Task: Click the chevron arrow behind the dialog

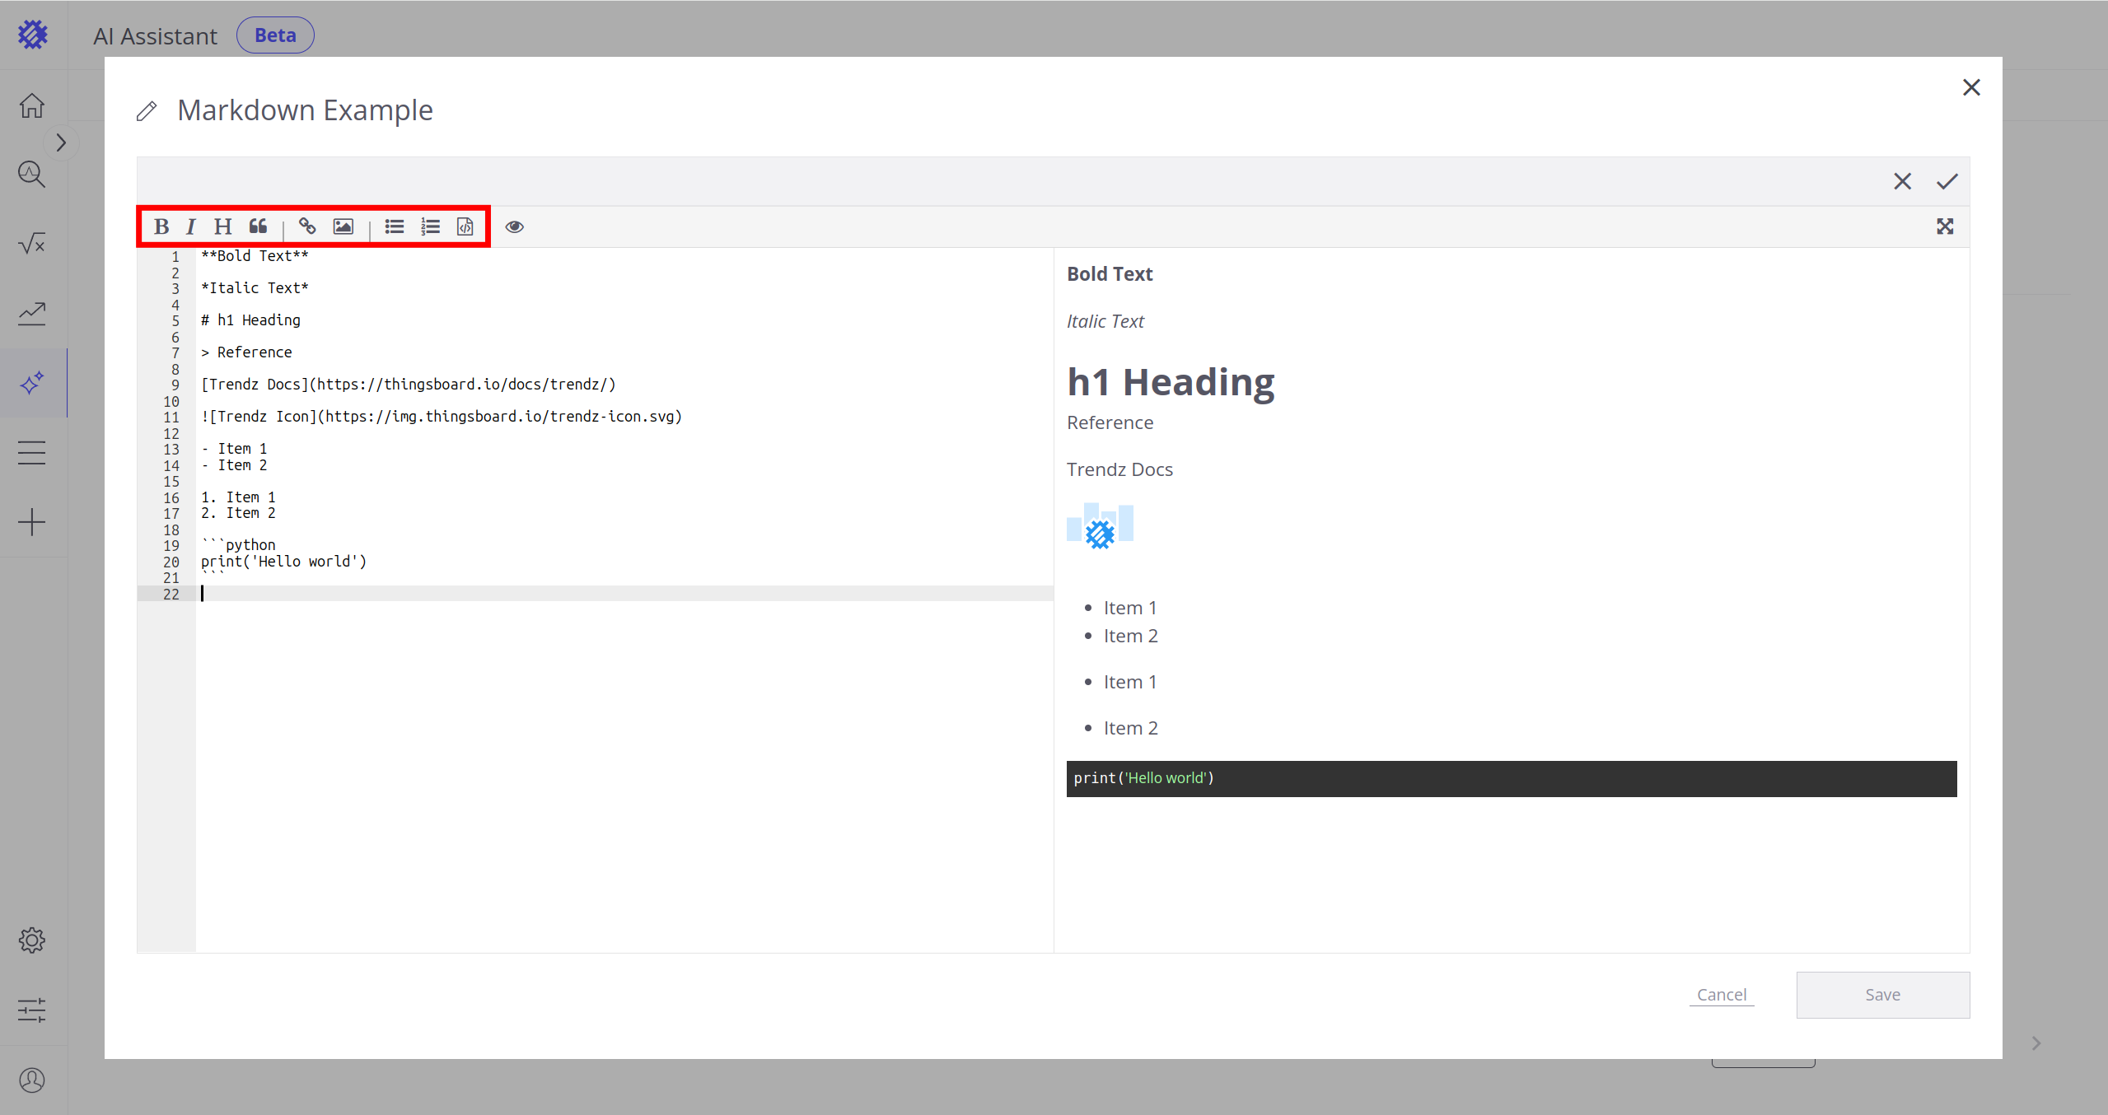Action: [2036, 1043]
